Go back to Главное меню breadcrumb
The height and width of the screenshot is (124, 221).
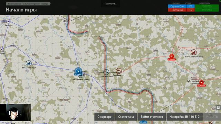coord(15,4)
